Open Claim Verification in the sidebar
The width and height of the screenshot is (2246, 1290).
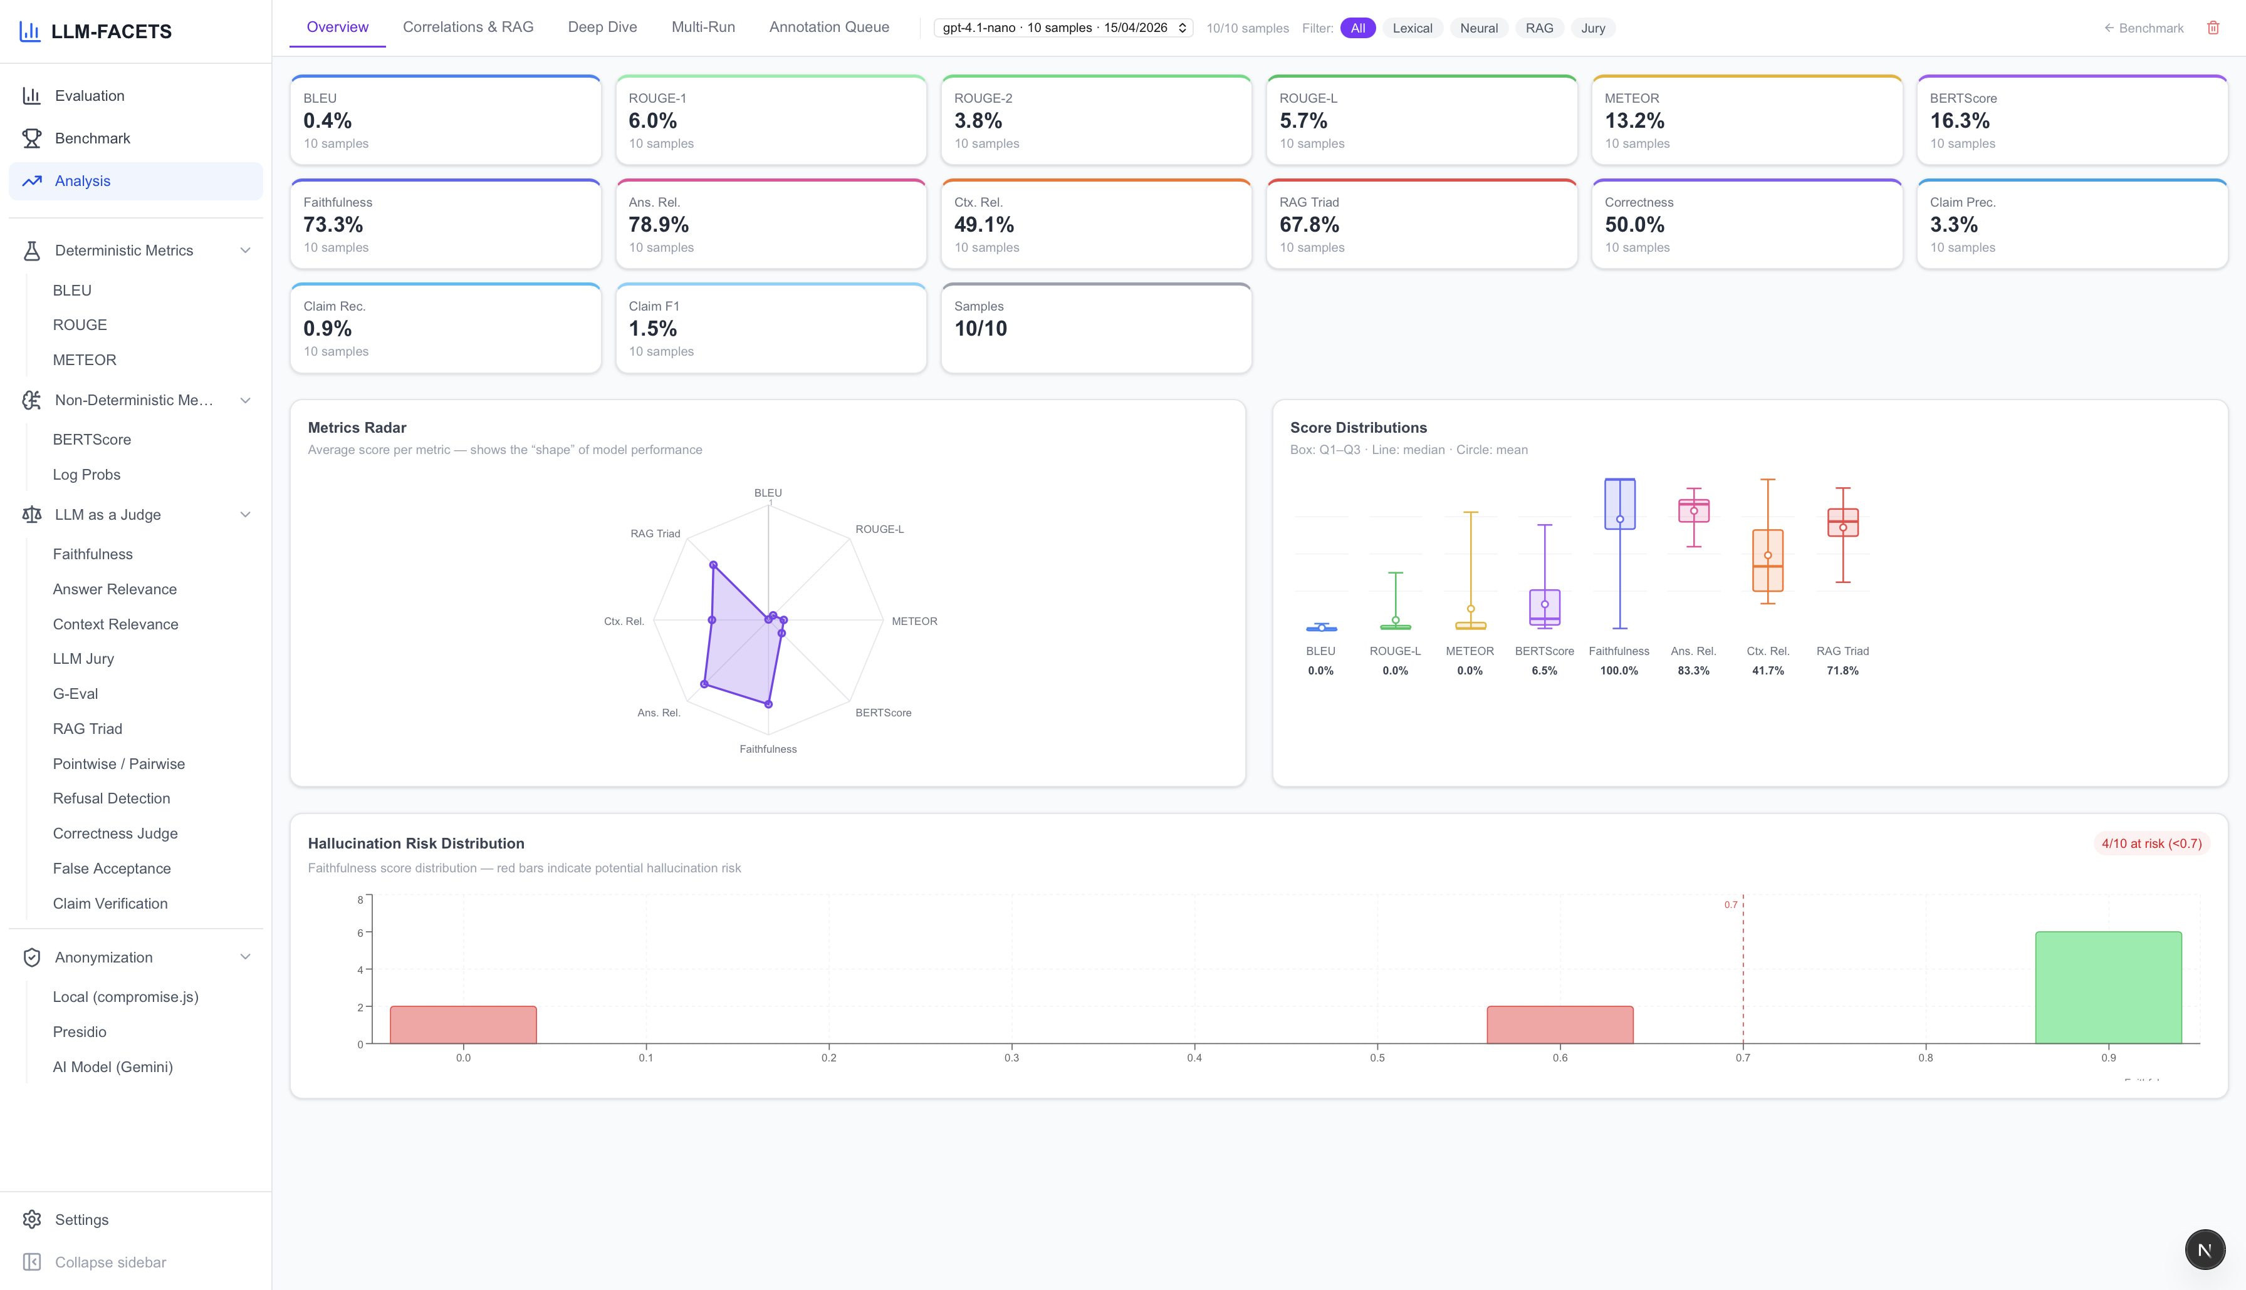coord(110,903)
